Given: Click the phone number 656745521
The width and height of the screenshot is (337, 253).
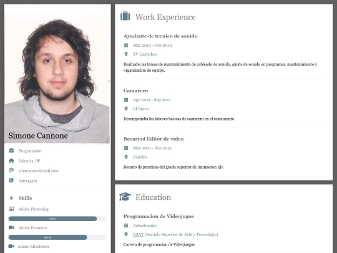Looking at the screenshot, I should coord(28,181).
